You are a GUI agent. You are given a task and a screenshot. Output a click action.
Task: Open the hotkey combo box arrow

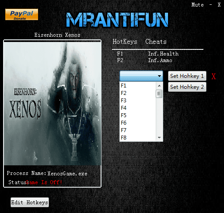click(x=159, y=76)
